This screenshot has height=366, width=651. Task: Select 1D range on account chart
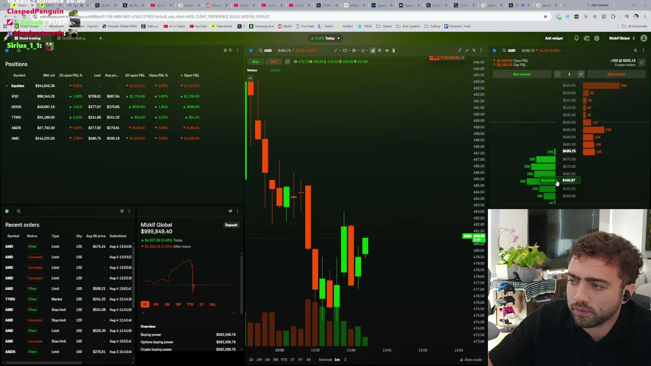click(x=145, y=304)
